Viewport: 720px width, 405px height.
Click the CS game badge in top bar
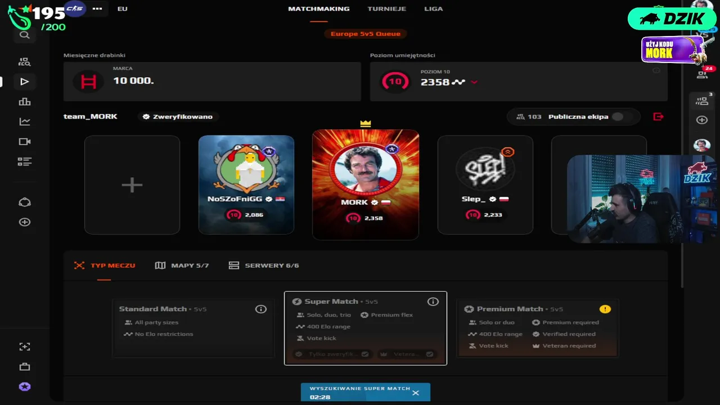pyautogui.click(x=75, y=8)
